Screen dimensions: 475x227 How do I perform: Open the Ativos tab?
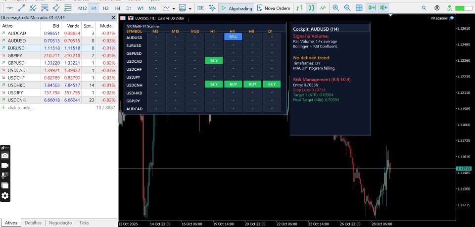pos(11,223)
